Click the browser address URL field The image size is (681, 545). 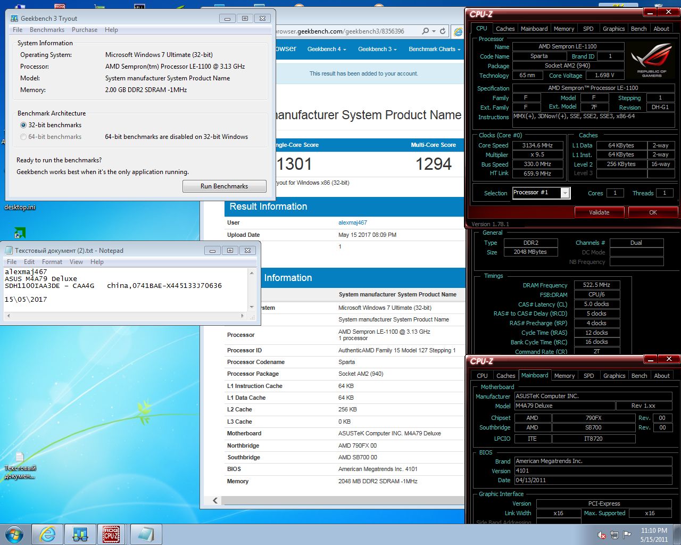point(346,31)
